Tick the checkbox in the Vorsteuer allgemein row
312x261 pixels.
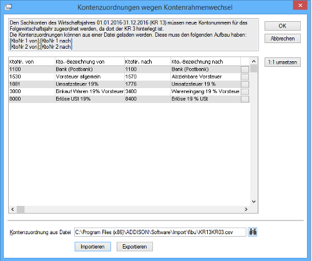click(x=245, y=77)
